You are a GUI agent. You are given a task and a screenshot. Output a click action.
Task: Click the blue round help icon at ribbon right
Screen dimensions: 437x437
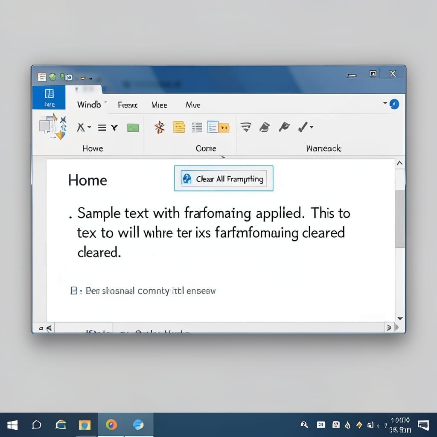394,104
